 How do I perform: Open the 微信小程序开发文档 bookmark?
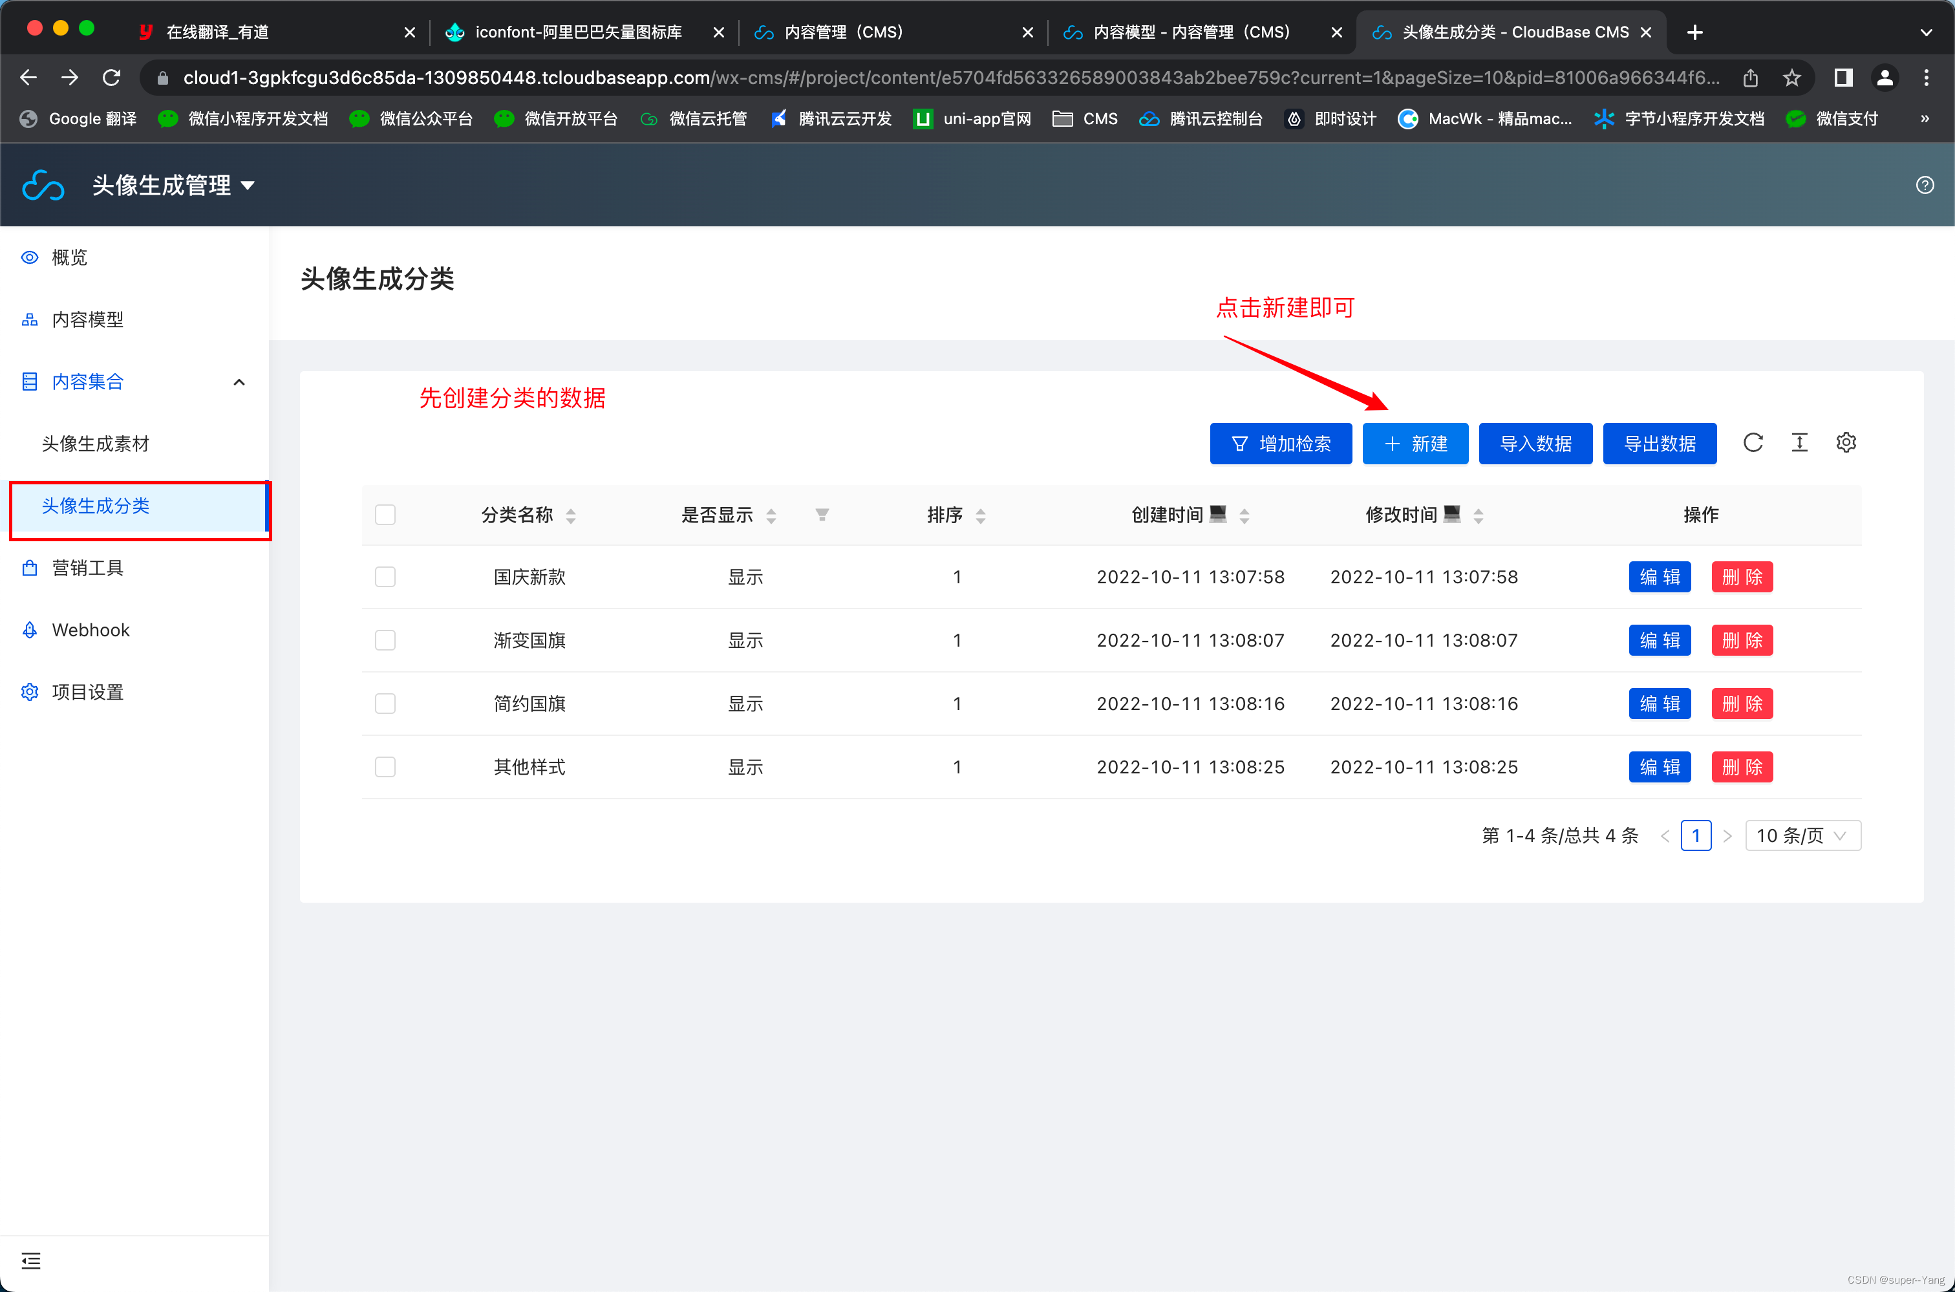tap(243, 118)
